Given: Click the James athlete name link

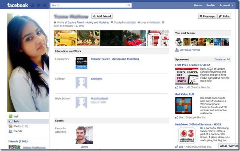Looking at the screenshot, I should (84, 147).
